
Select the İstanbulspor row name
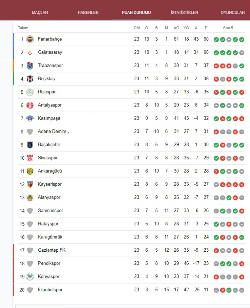click(50, 290)
